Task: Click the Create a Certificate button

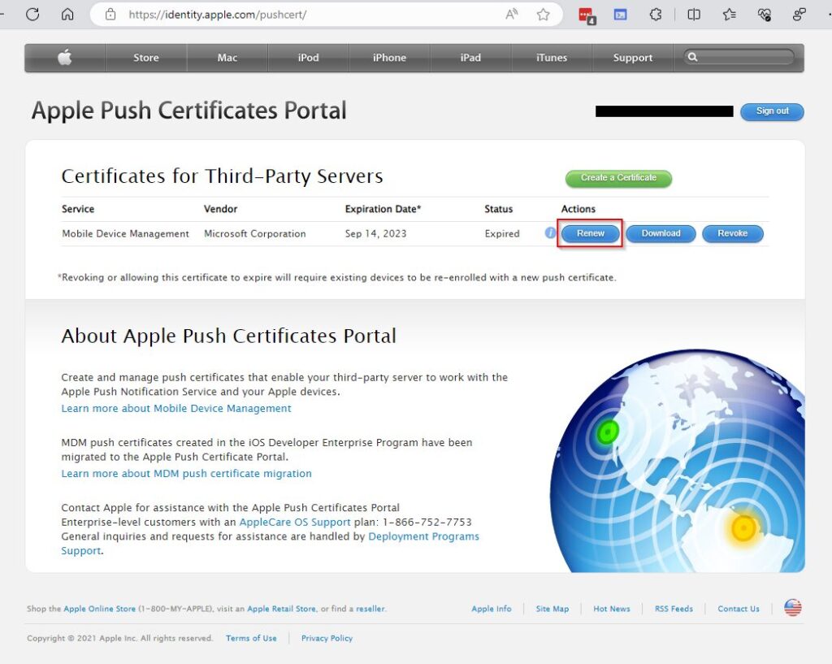Action: tap(618, 178)
